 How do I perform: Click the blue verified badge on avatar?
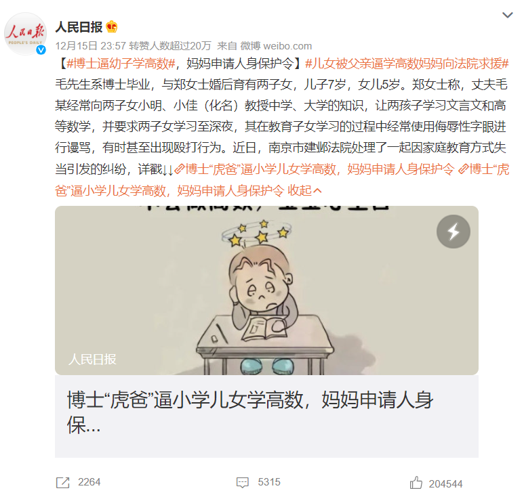pos(41,50)
